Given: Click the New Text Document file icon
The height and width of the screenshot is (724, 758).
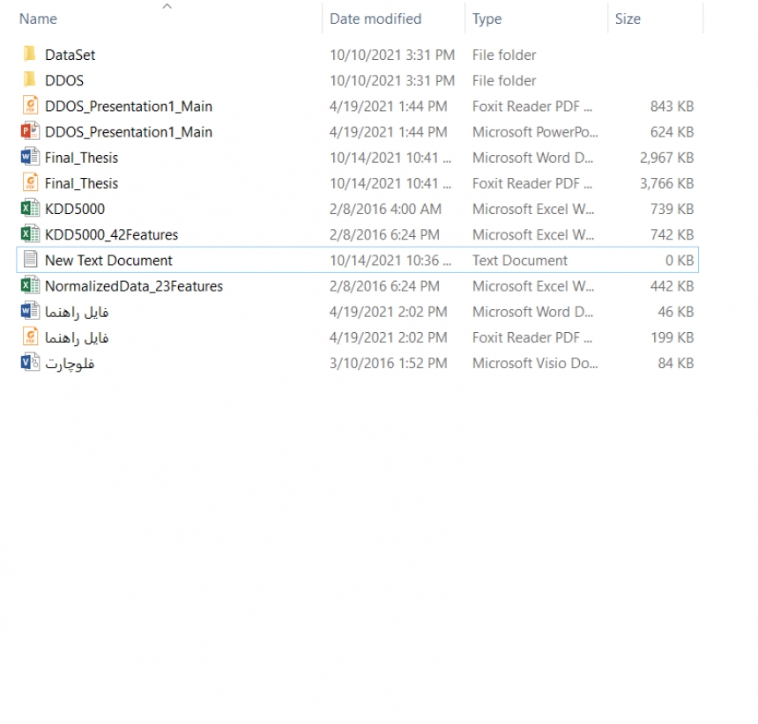Looking at the screenshot, I should 30,260.
